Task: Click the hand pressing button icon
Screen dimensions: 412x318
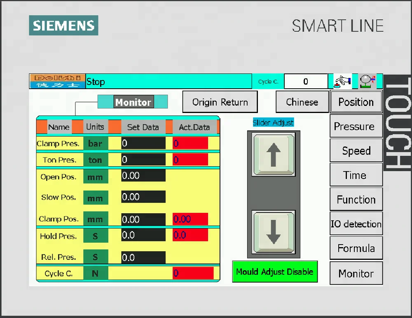Action: [x=342, y=81]
